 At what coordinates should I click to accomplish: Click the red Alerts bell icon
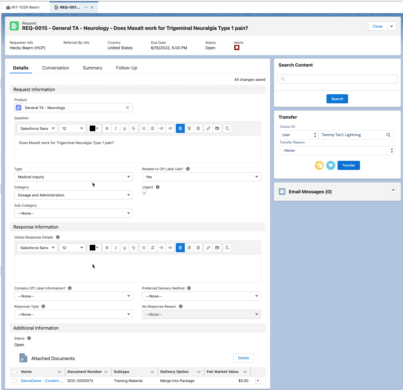[237, 48]
